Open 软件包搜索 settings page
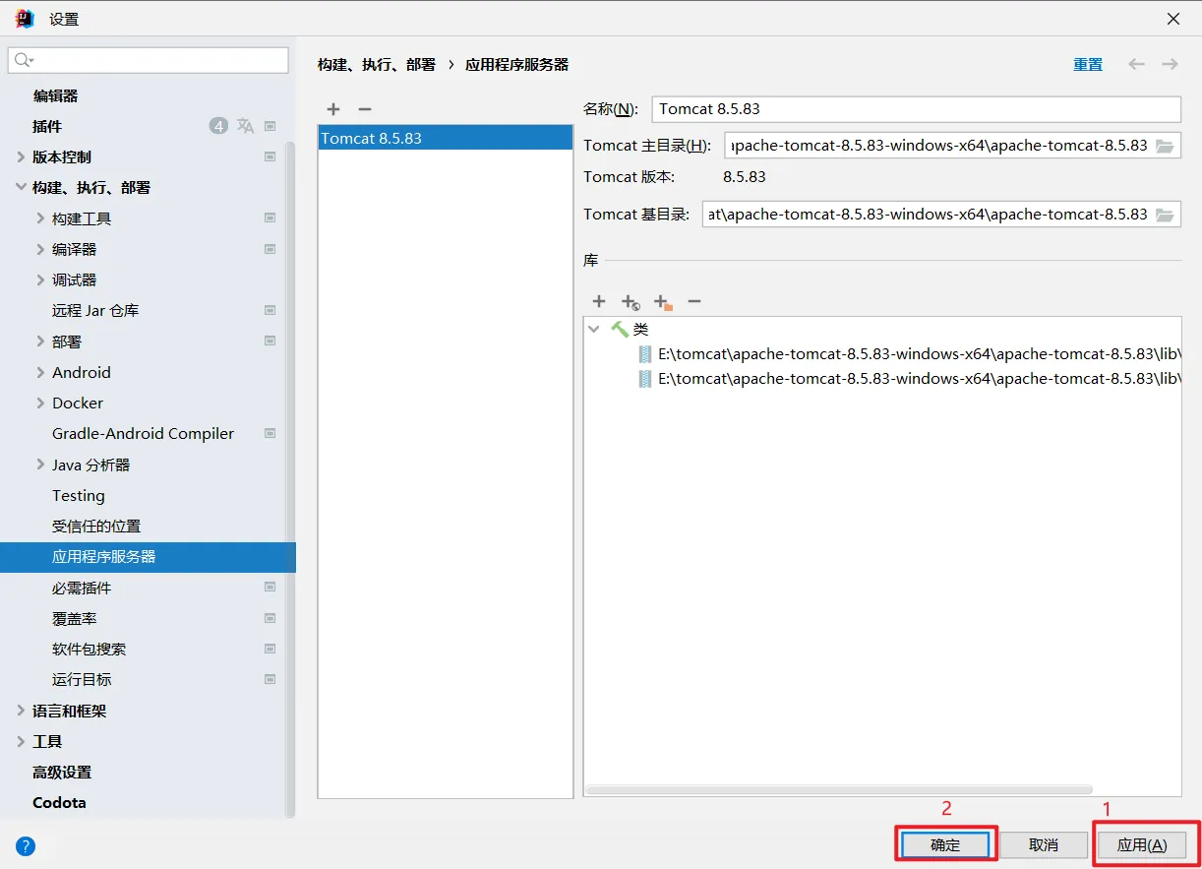 pos(89,649)
